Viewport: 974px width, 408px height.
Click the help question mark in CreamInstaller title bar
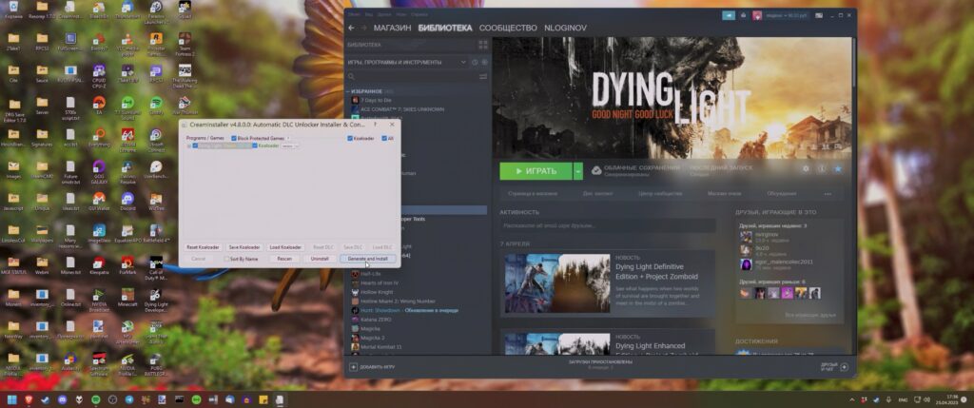point(375,125)
